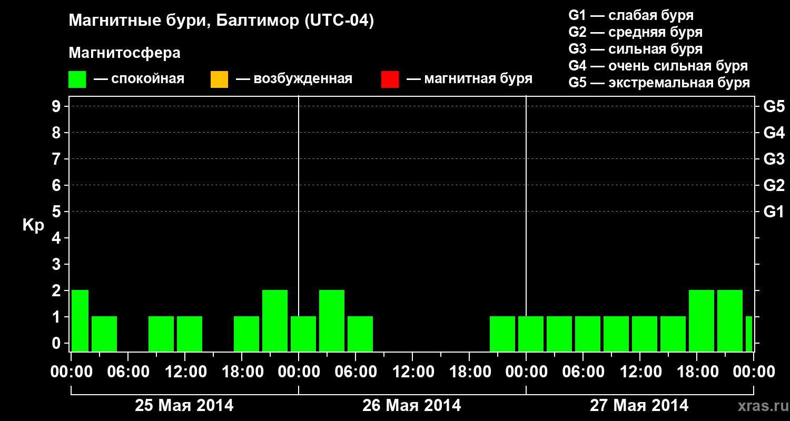Viewport: 790px width, 421px height.
Task: Click the 18:00 time label of 27 Мая
Action: coord(697,372)
